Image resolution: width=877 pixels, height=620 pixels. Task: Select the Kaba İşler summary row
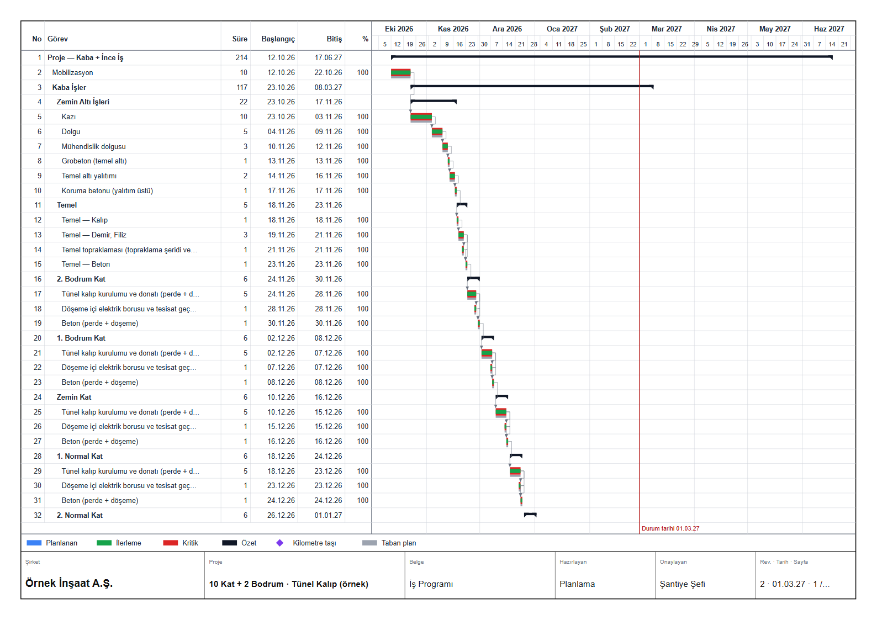click(196, 87)
